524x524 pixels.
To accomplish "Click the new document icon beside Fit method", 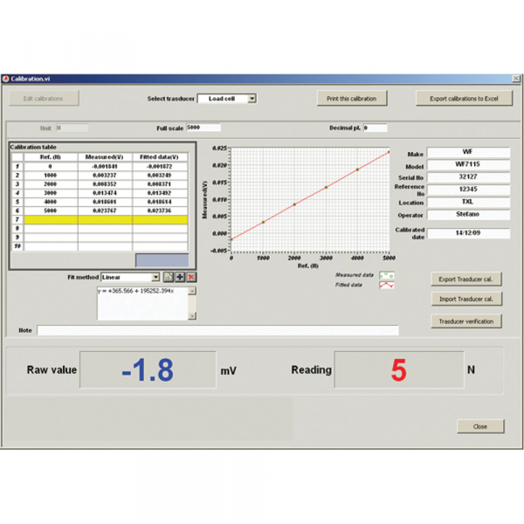I will tap(169, 277).
